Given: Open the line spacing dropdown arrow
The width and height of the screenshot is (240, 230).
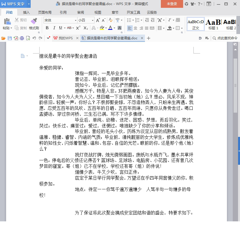Looking at the screenshot, I should click(164, 28).
